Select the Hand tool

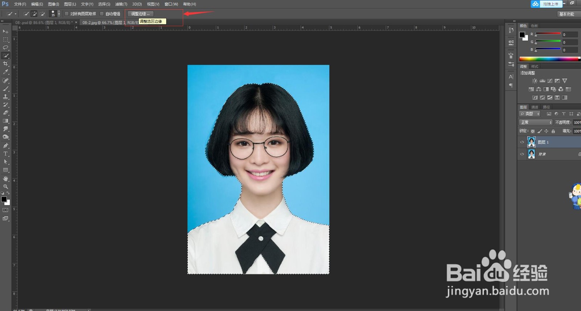5,179
